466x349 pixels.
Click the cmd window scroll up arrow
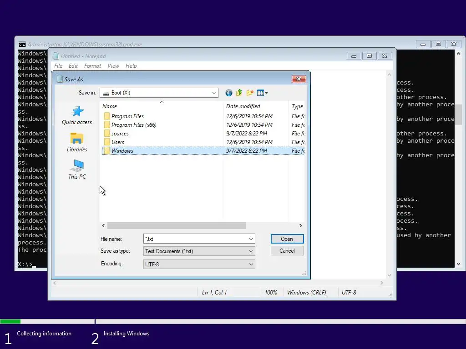(x=458, y=54)
